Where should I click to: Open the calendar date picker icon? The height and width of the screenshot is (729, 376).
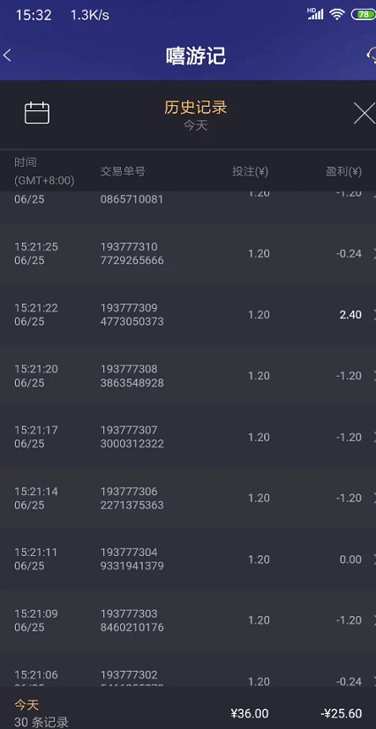click(37, 113)
